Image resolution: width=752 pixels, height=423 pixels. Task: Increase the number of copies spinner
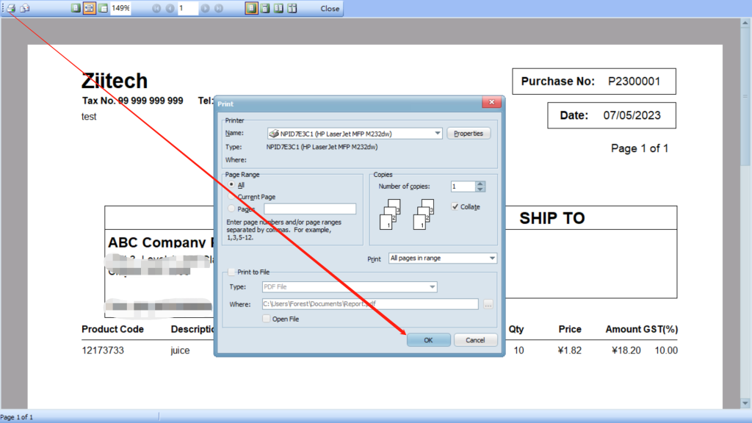[480, 184]
